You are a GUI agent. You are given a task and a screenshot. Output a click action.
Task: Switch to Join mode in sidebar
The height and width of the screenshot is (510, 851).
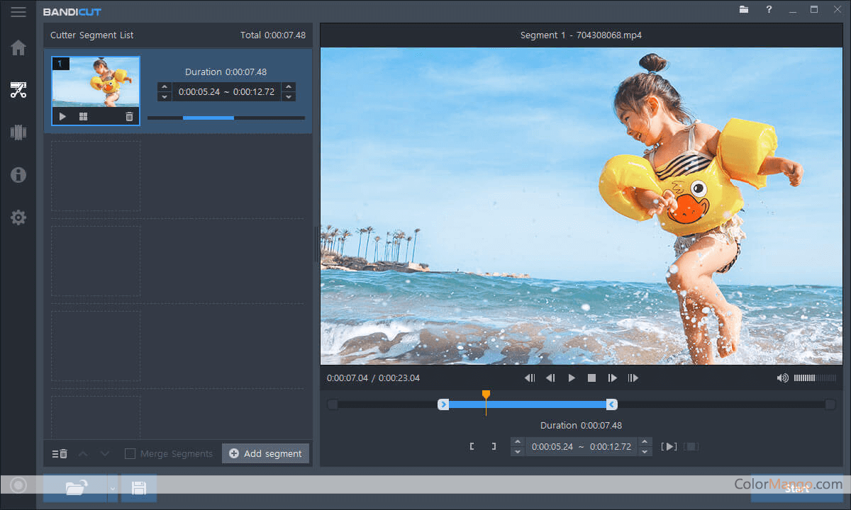18,132
